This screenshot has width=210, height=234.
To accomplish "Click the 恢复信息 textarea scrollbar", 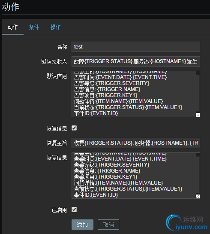I will pyautogui.click(x=198, y=174).
